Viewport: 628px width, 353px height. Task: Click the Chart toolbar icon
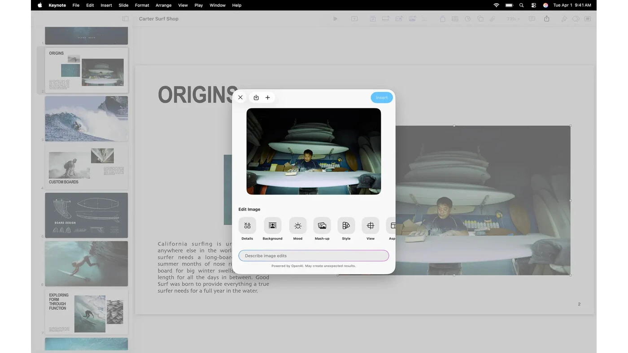tap(468, 19)
